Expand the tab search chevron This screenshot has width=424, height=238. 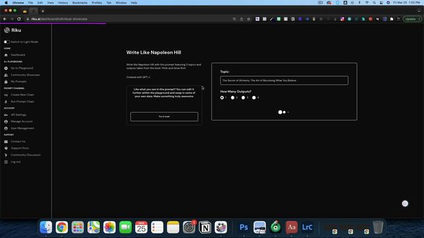point(419,11)
